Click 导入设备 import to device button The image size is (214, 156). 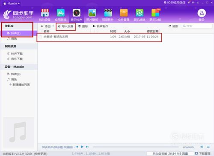(65, 26)
